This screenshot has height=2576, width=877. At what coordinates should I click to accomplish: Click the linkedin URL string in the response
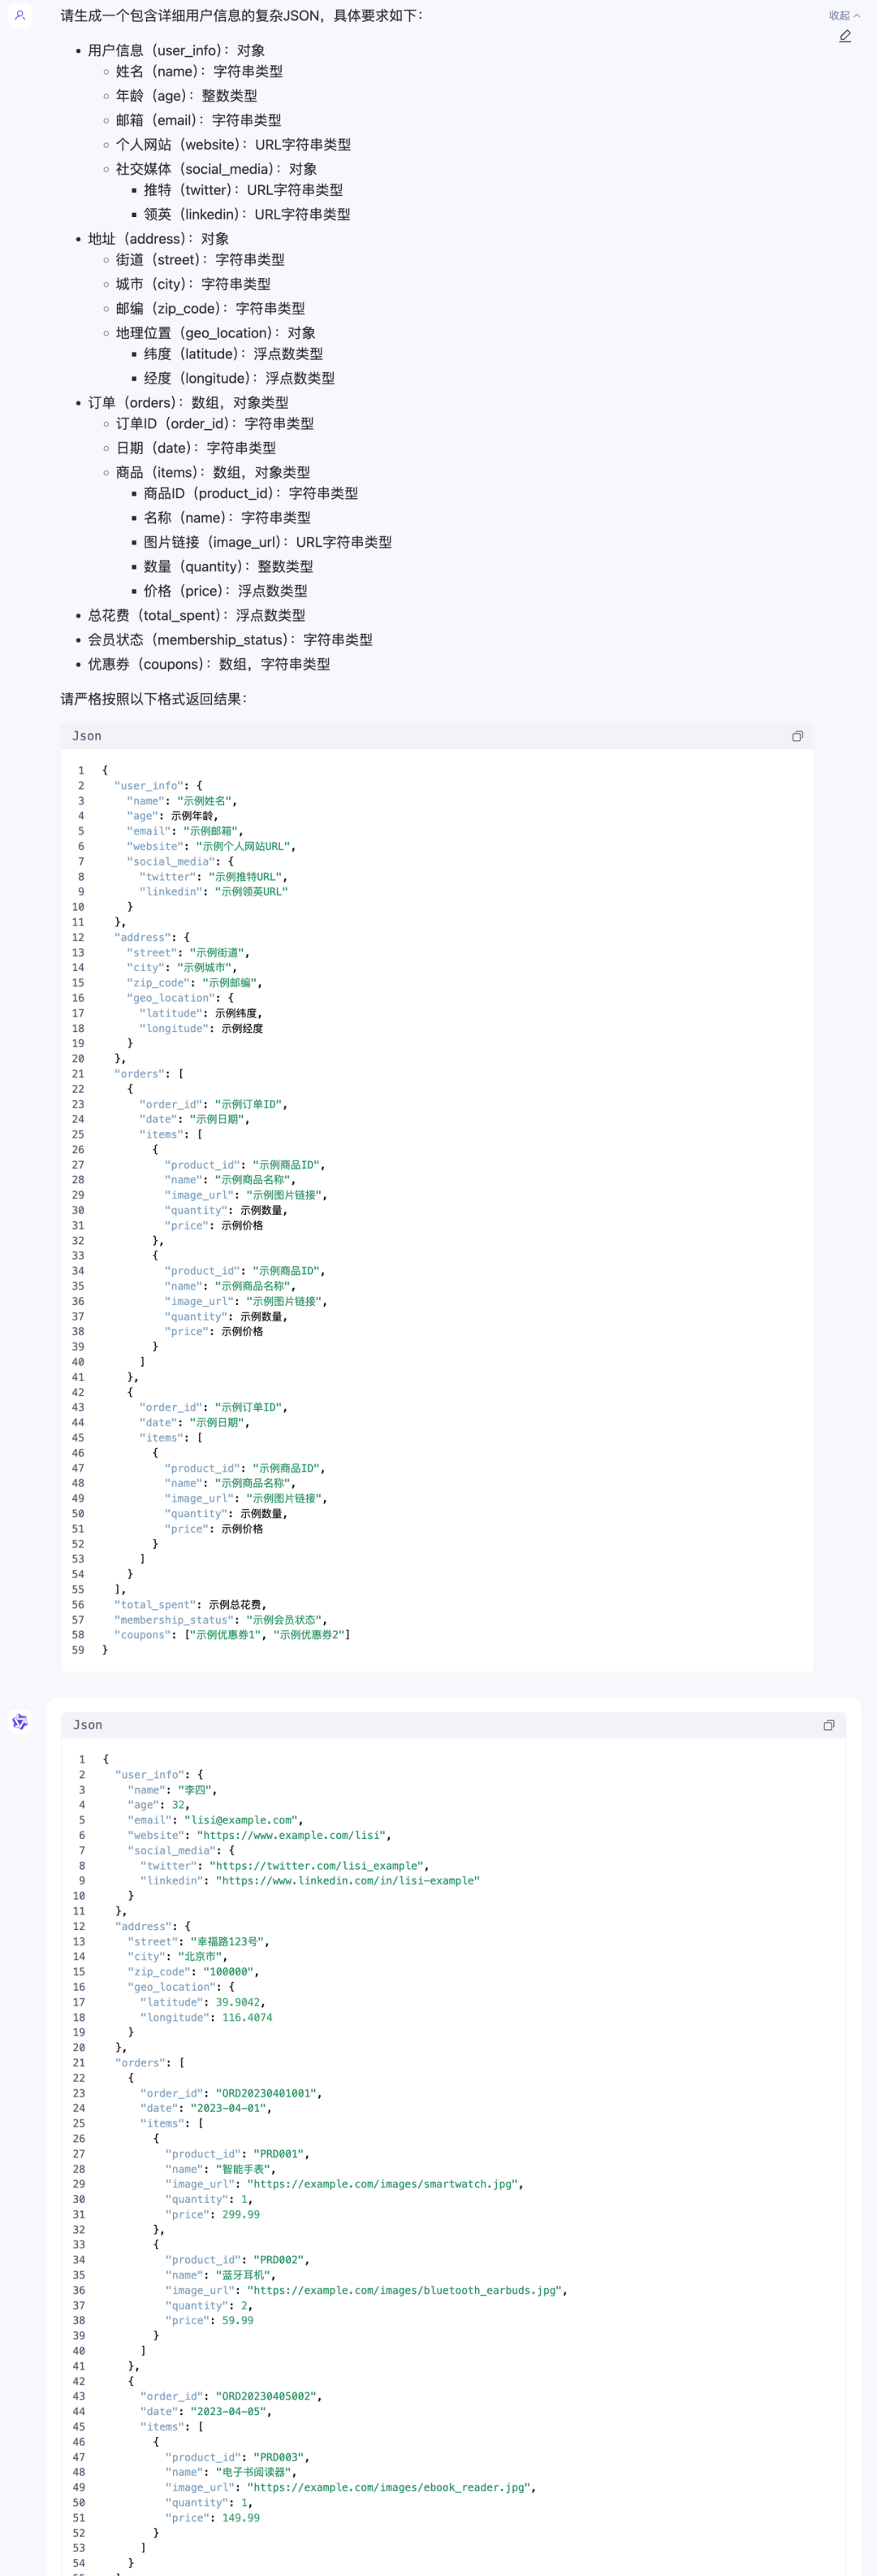pyautogui.click(x=348, y=1880)
